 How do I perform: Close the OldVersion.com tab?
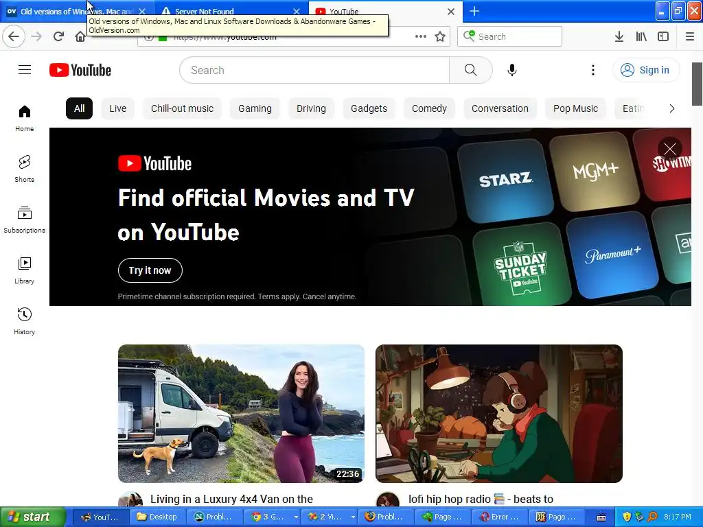point(142,11)
